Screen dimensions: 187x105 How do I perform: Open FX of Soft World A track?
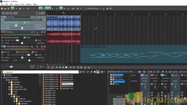click(x=38, y=17)
